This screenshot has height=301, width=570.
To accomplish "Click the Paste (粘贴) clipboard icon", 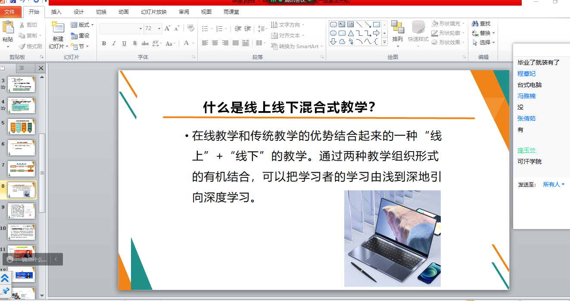I will [x=8, y=28].
